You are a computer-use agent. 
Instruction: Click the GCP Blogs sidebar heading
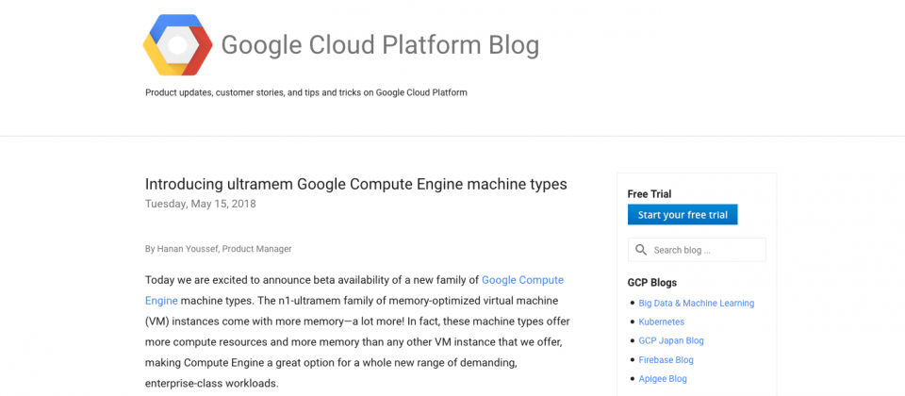point(651,283)
